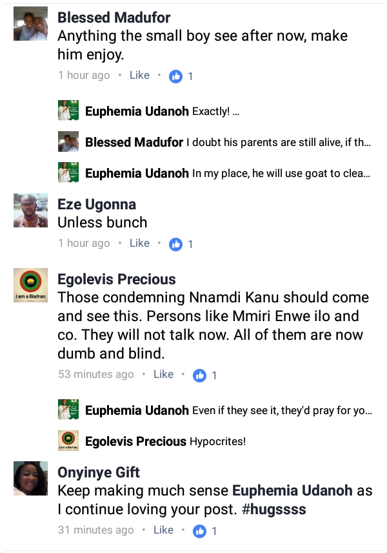This screenshot has height=553, width=387.
Task: Open Eze Ugonna's profile picture
Action: (30, 210)
